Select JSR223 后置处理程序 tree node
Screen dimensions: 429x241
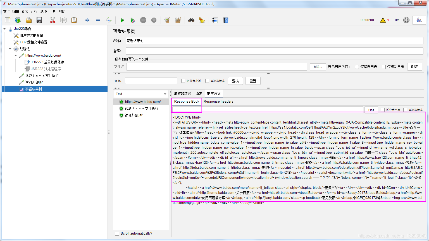[47, 62]
